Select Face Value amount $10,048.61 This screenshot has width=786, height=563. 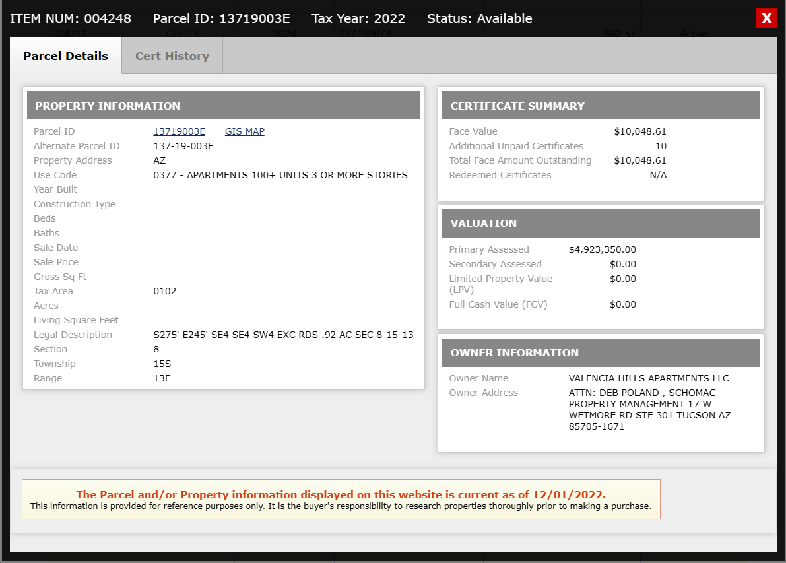(x=640, y=131)
